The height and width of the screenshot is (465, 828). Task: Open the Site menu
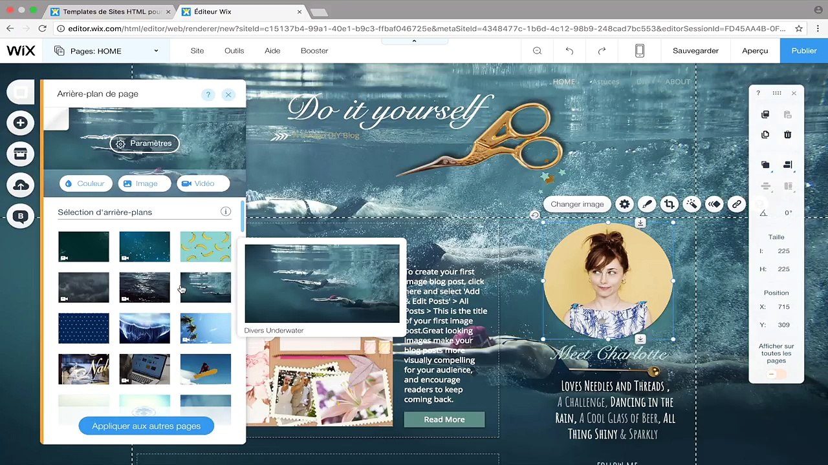pyautogui.click(x=197, y=50)
